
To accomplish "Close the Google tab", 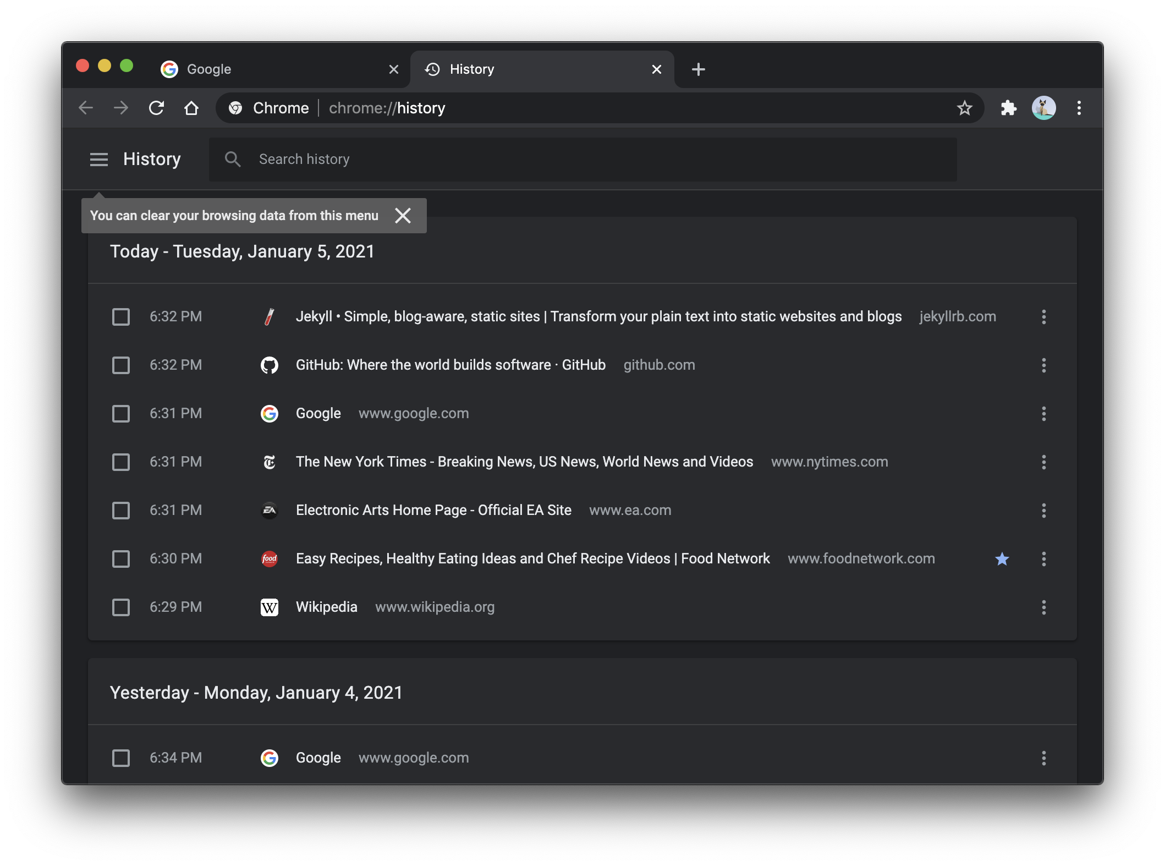I will (394, 69).
